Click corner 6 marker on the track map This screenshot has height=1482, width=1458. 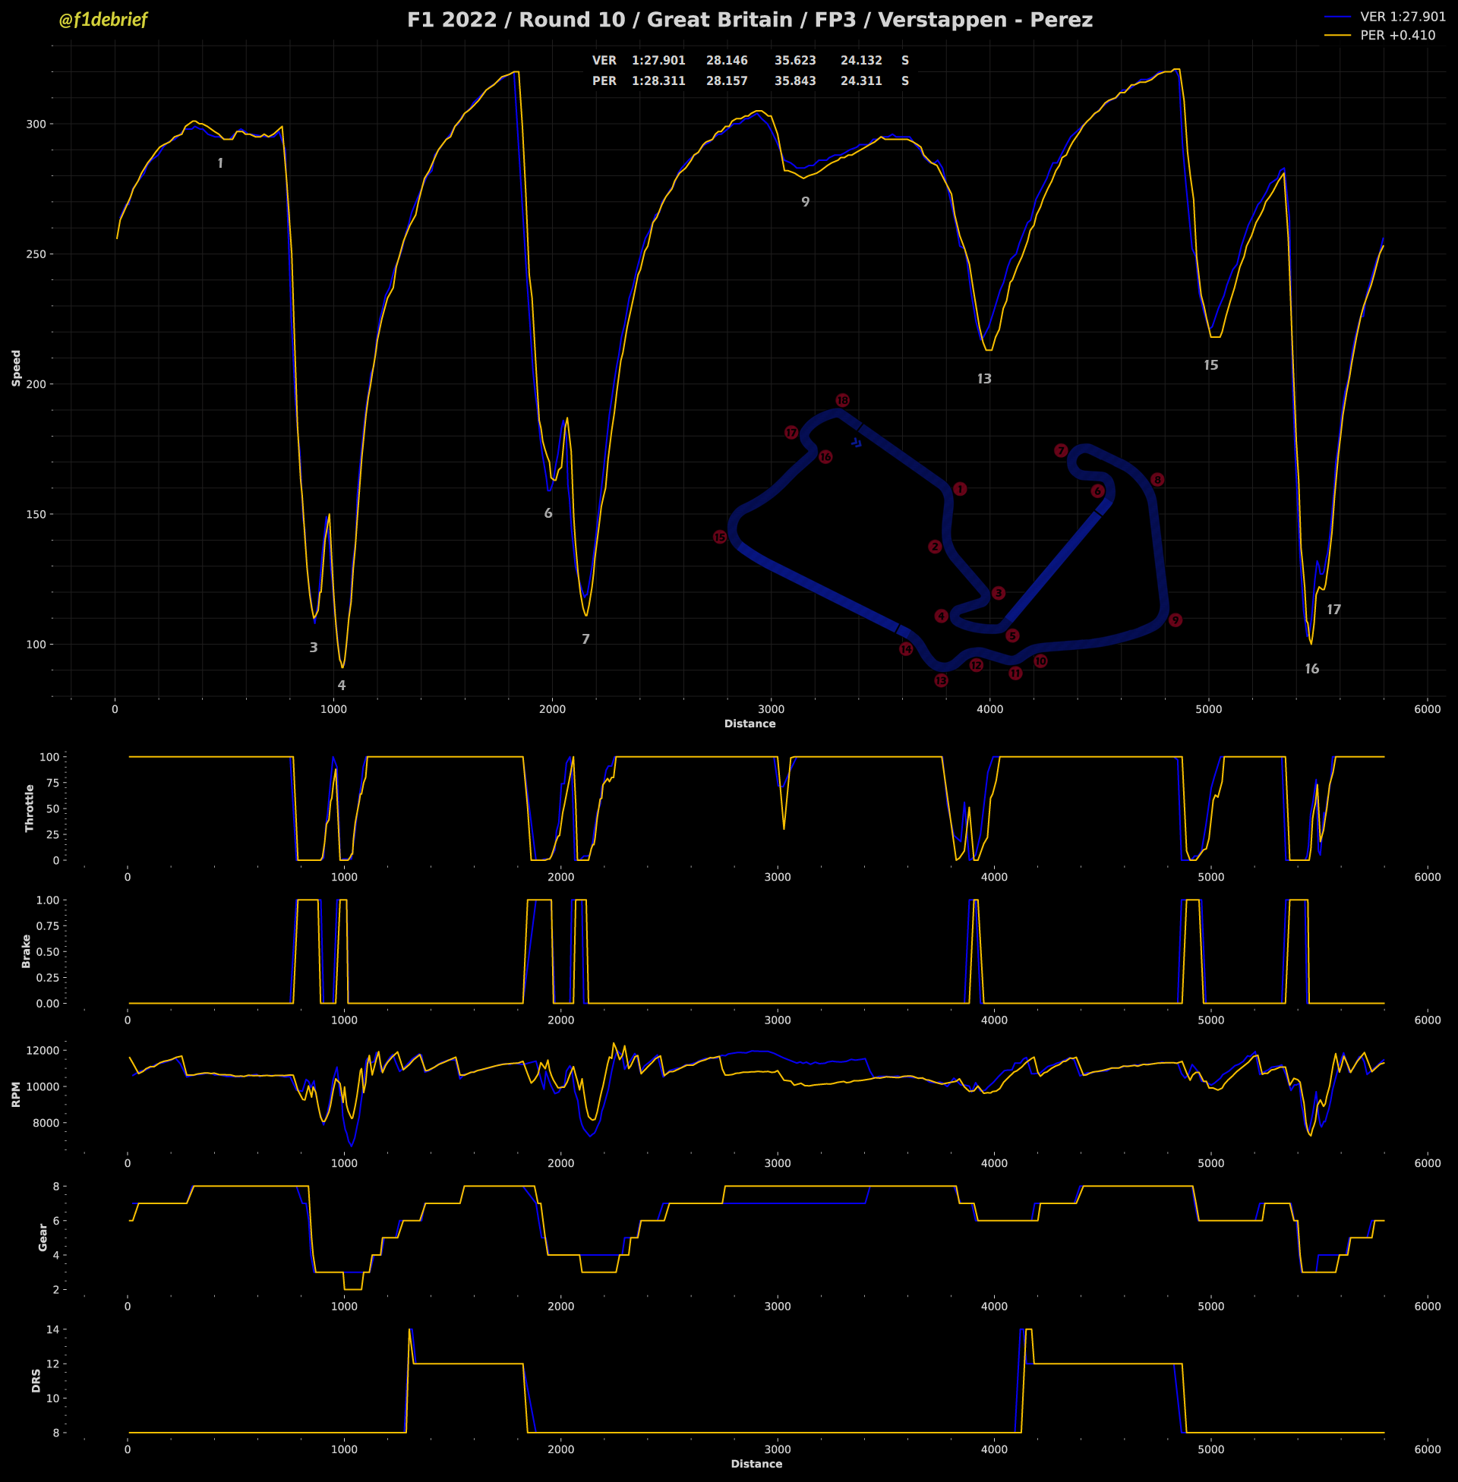[x=1097, y=490]
